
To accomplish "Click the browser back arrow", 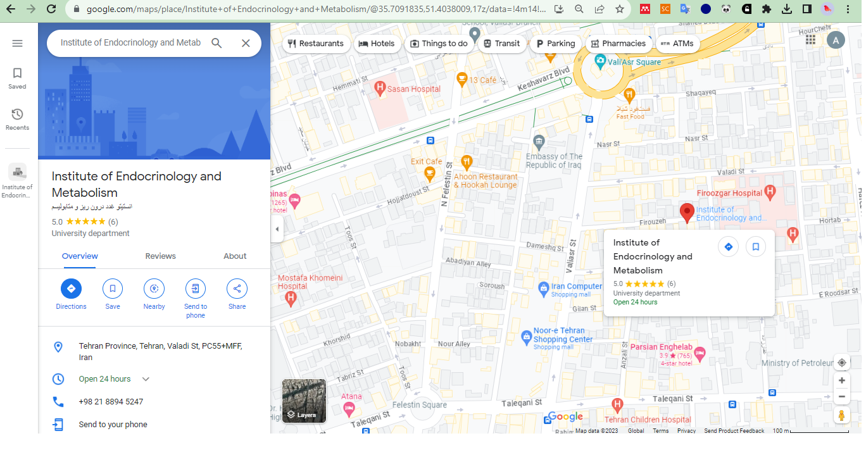I will click(11, 9).
